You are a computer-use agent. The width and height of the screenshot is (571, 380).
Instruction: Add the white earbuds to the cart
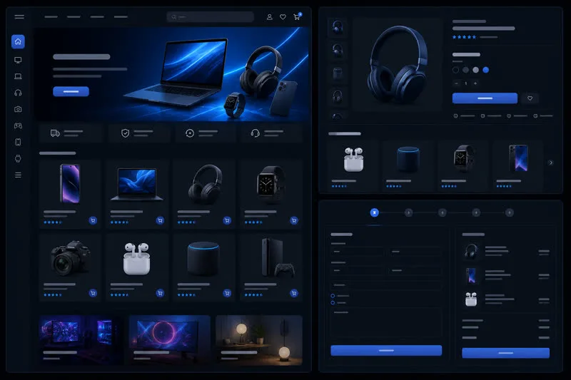point(160,293)
